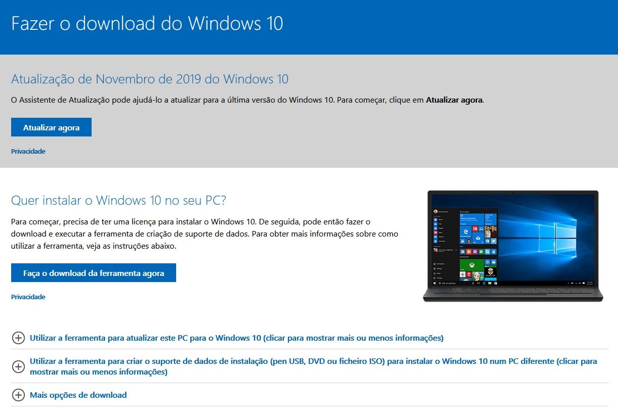
Task: Click the Windows 10 laptop image
Action: 513,246
